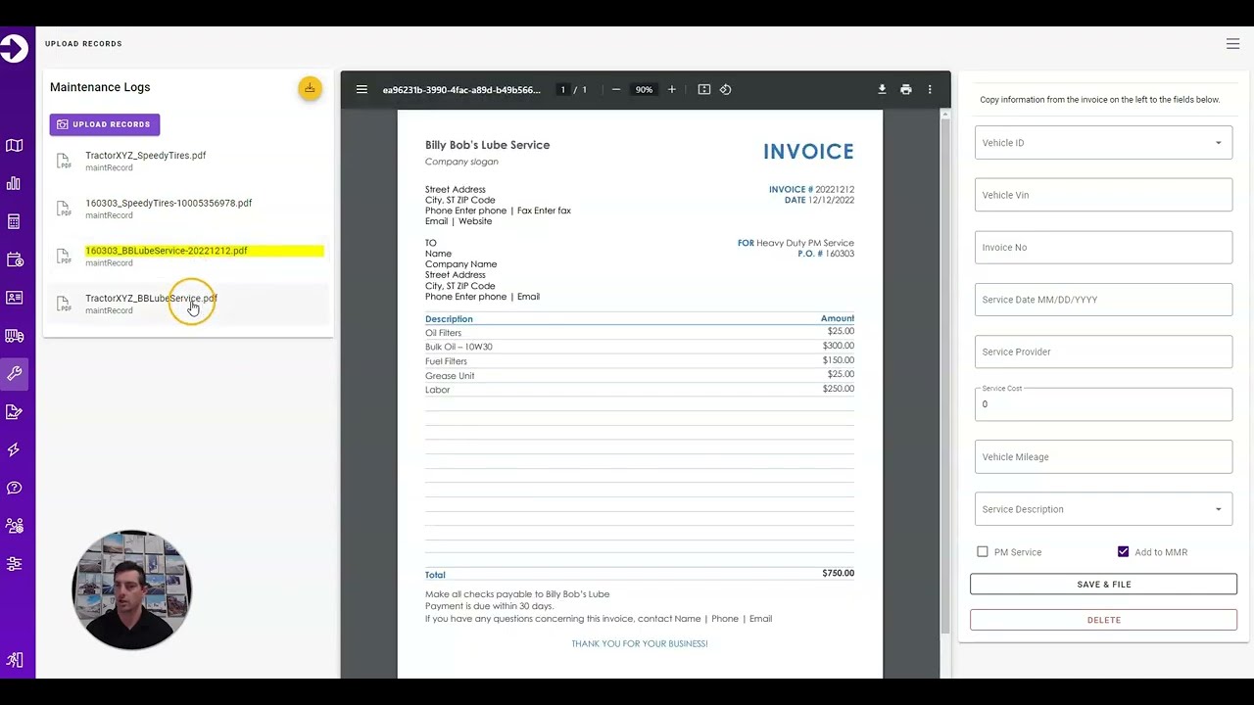Download the PDF from viewer toolbar
The image size is (1254, 705).
(x=882, y=89)
